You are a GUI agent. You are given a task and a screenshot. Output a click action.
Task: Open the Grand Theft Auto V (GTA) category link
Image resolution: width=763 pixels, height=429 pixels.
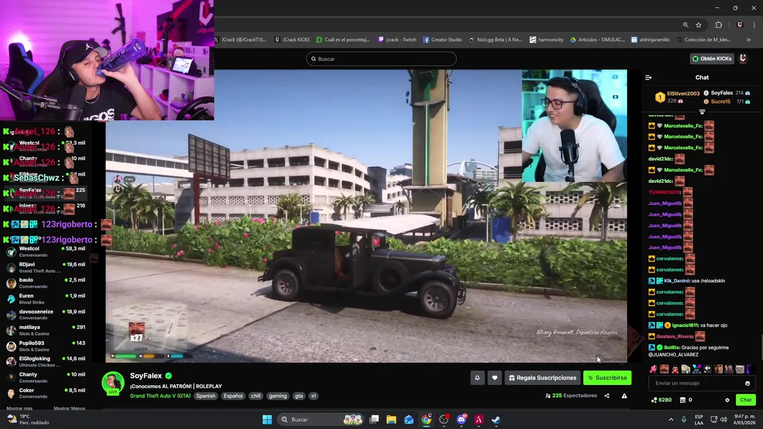click(160, 396)
